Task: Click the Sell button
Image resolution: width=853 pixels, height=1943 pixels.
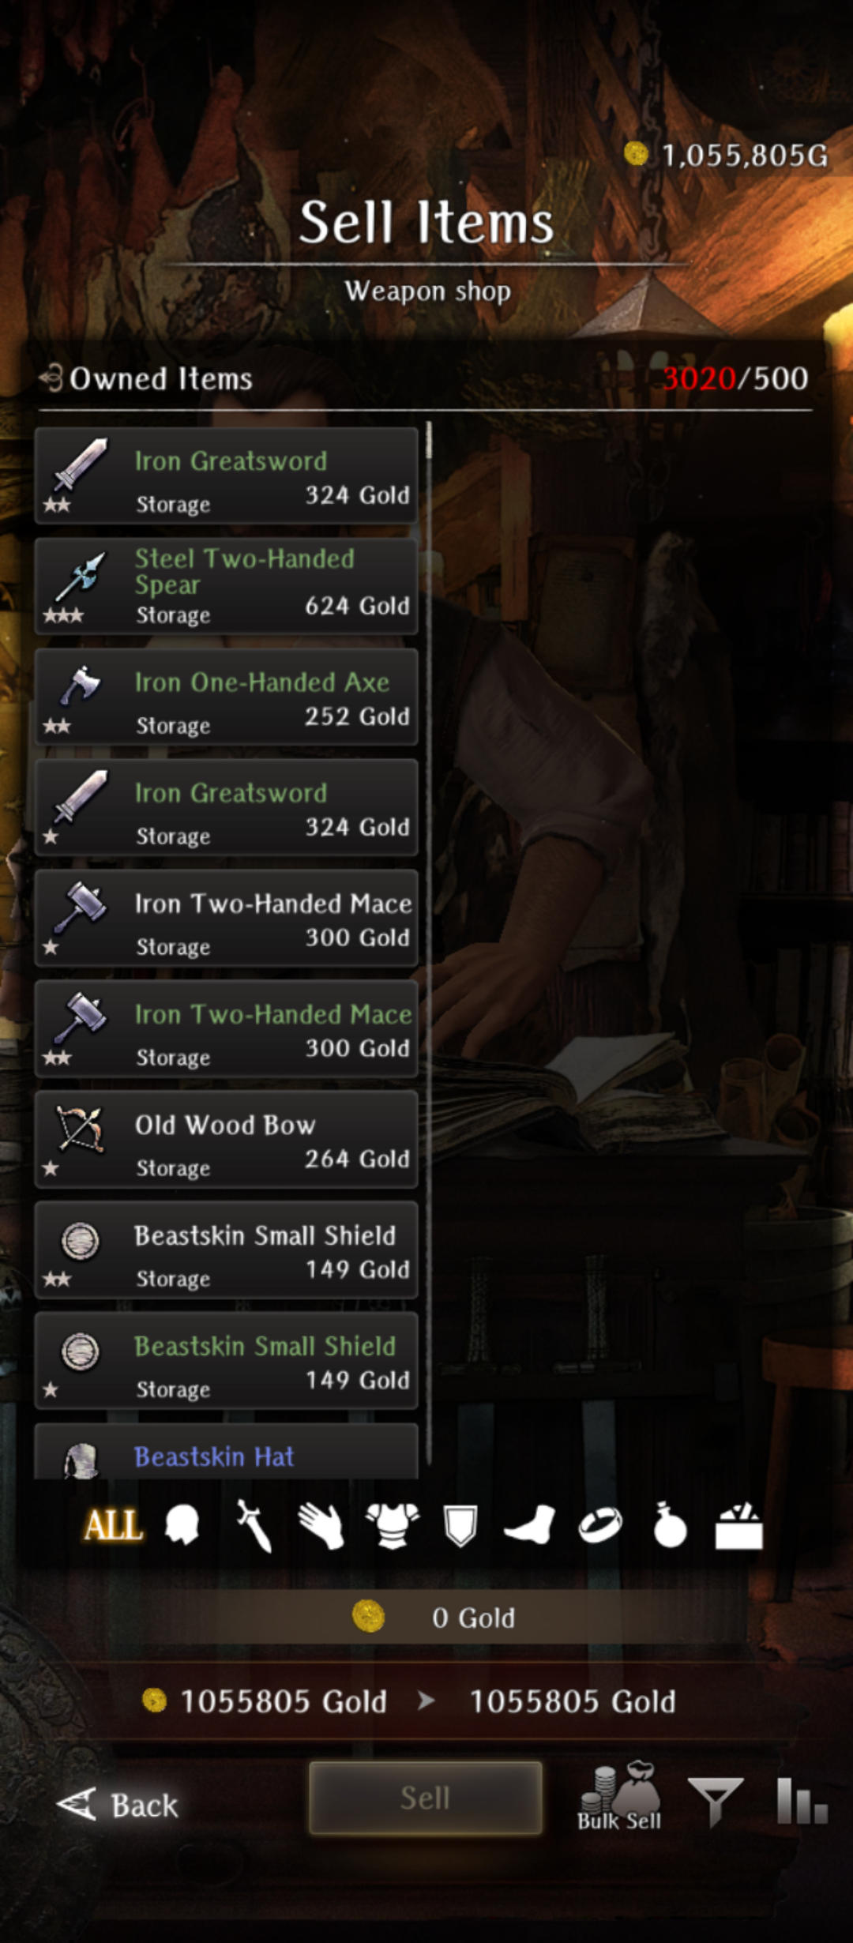Action: [426, 1798]
